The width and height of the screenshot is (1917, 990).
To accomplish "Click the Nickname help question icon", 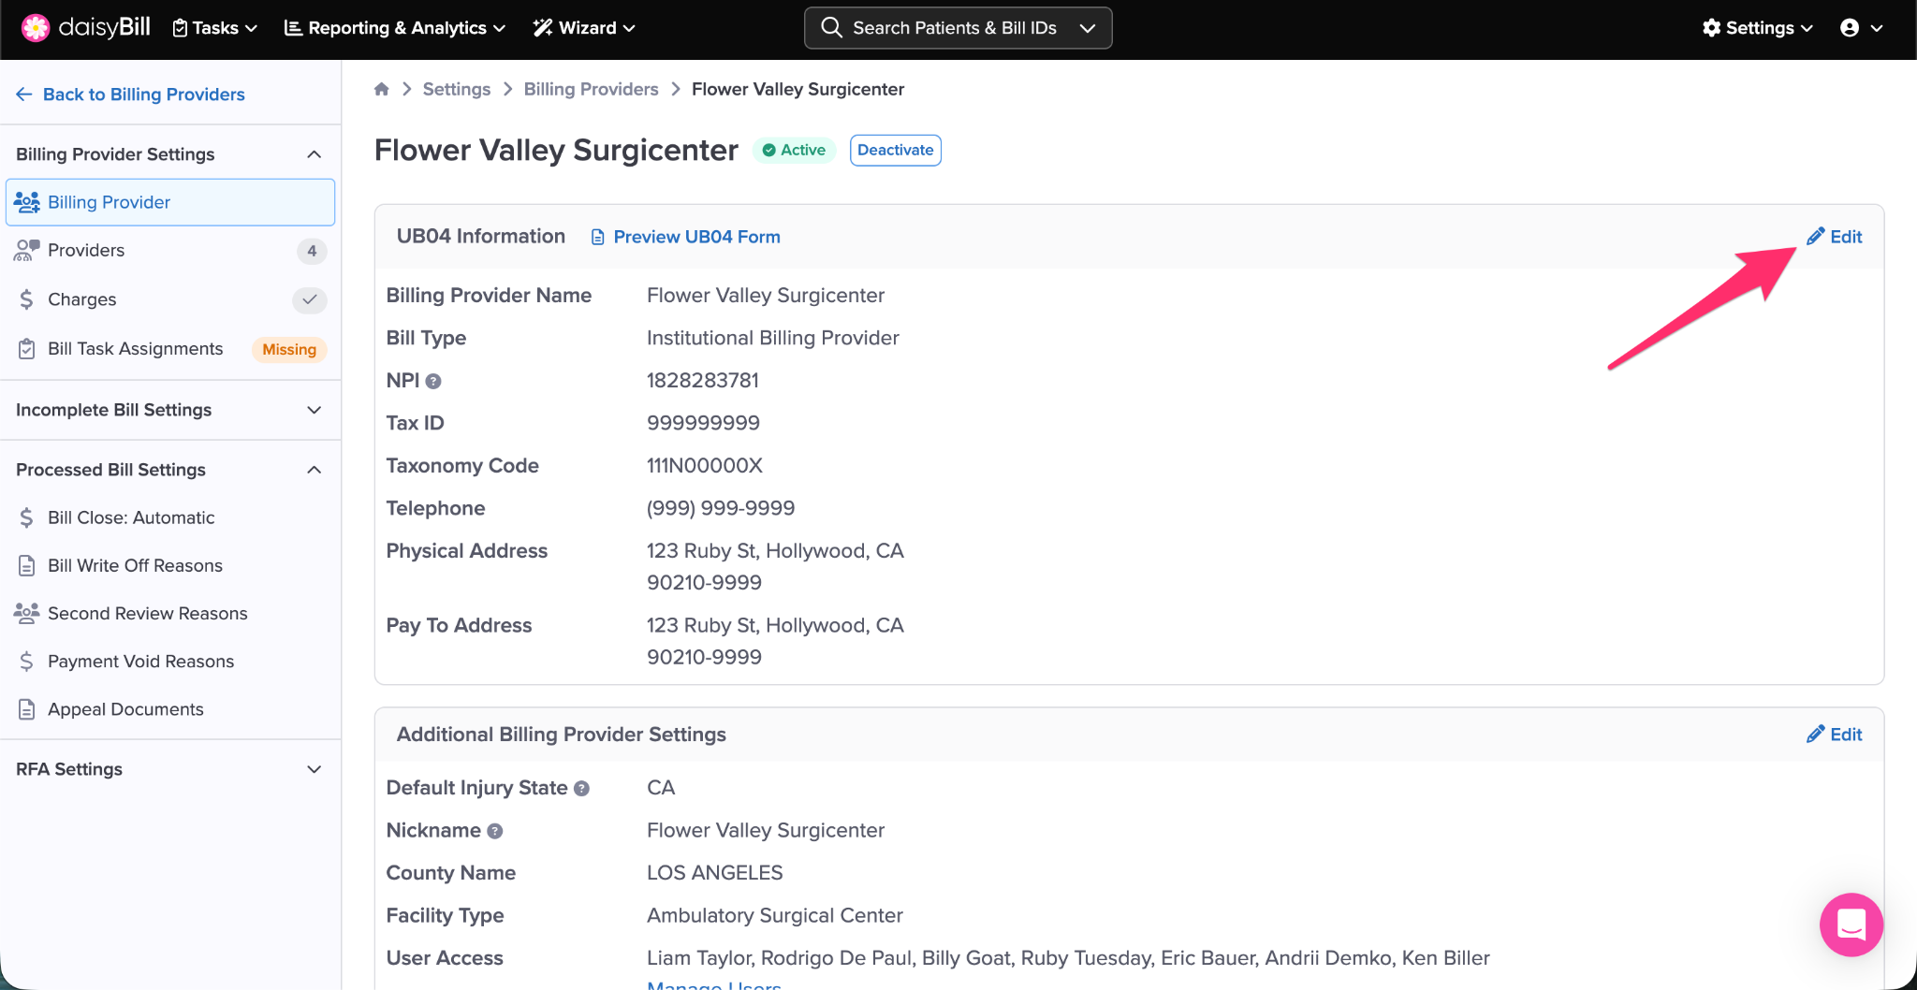I will (495, 831).
